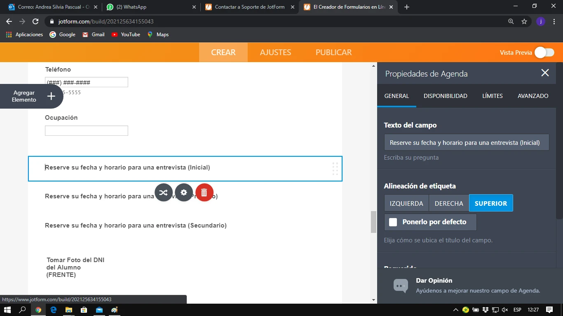Open the Aplicaciones bookmarks shortcut
The width and height of the screenshot is (563, 316).
(x=25, y=35)
